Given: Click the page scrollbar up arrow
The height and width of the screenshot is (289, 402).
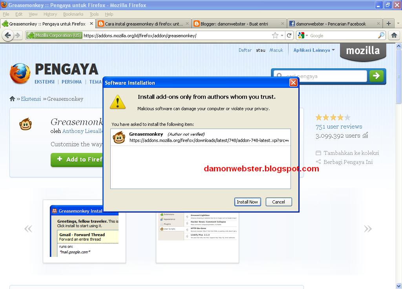Looking at the screenshot, I should click(x=398, y=46).
